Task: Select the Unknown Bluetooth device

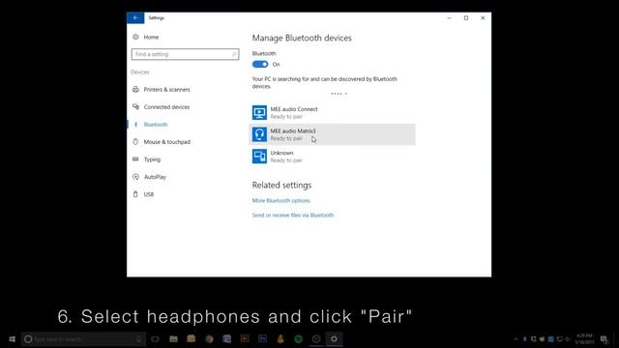Action: pyautogui.click(x=332, y=157)
